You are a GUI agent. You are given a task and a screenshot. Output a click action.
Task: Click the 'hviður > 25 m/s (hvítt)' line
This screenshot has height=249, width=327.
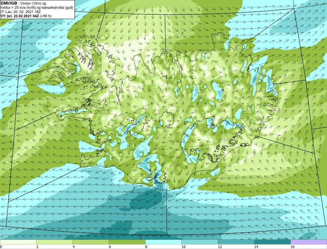(x=18, y=8)
